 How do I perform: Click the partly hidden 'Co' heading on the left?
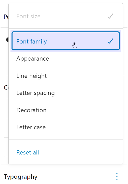6,88
